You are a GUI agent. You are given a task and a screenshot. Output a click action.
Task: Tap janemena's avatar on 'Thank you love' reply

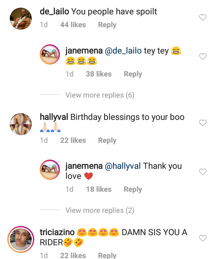click(x=50, y=171)
